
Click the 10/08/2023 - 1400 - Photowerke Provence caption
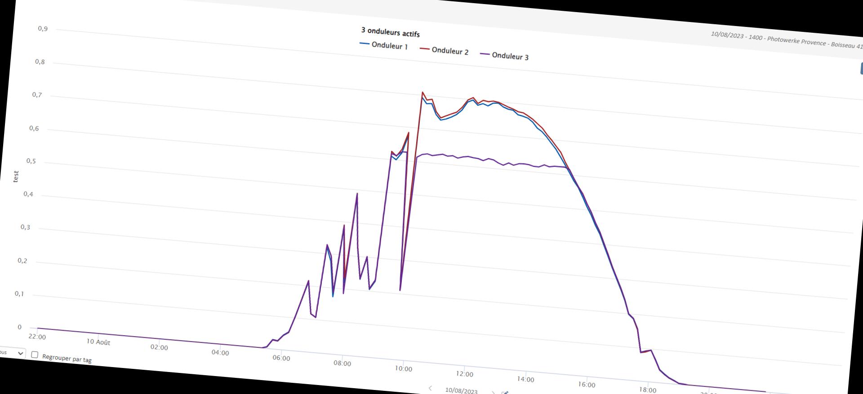click(x=787, y=40)
